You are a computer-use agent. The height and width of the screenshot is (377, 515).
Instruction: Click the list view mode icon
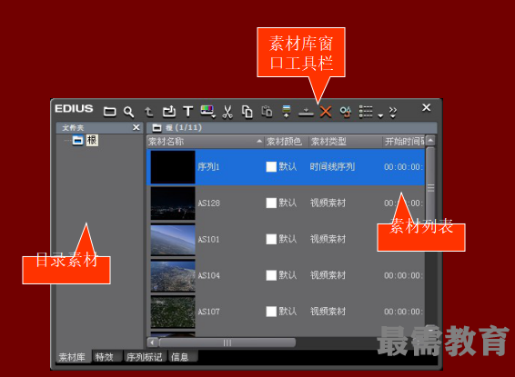366,112
